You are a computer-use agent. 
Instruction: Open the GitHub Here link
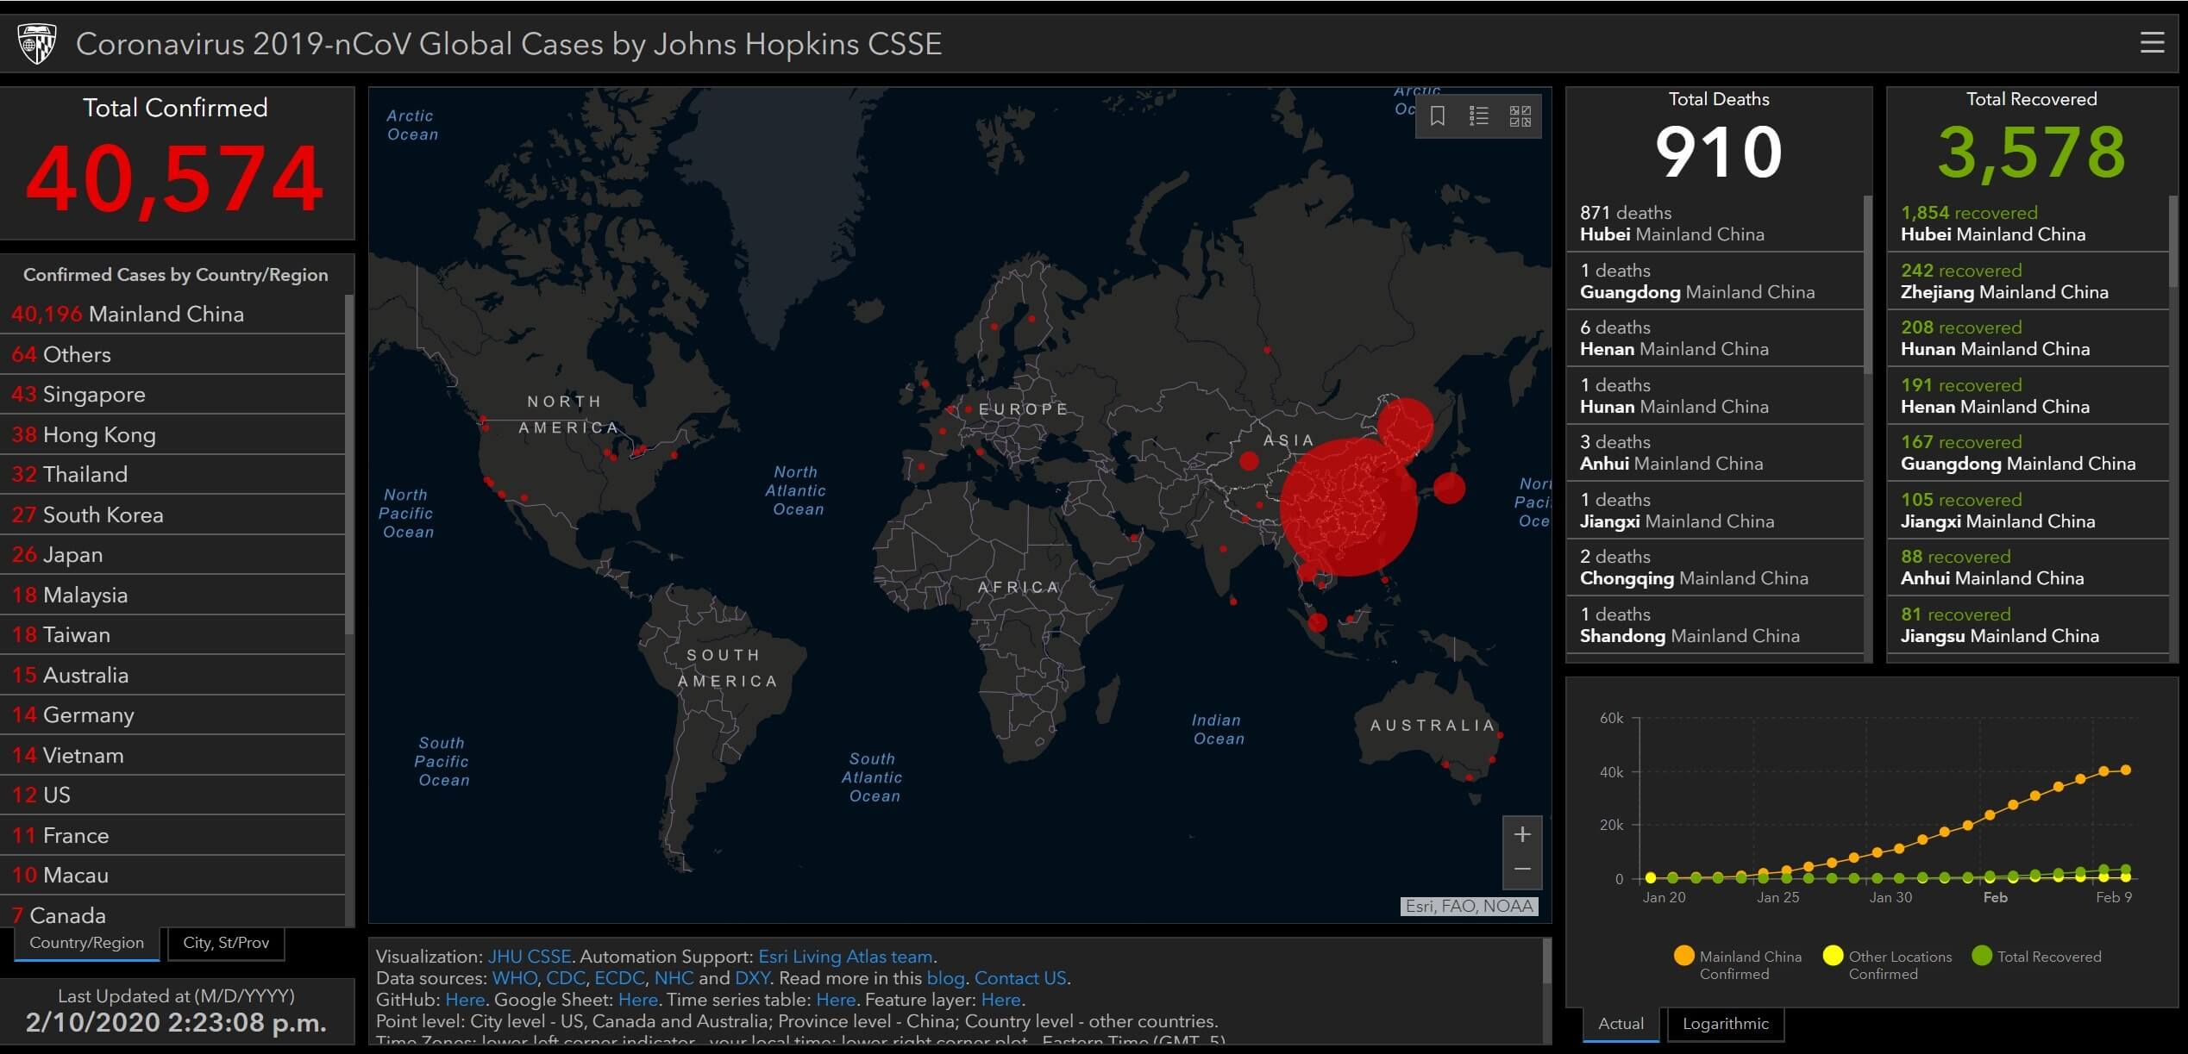465,1000
